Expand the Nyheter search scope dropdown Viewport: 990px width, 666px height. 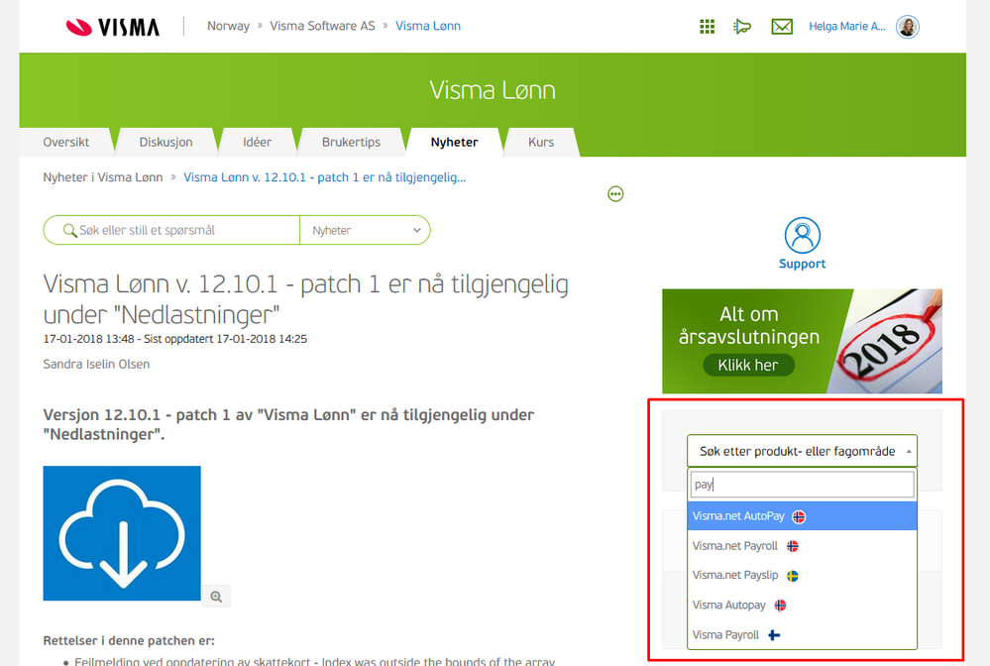pos(366,230)
